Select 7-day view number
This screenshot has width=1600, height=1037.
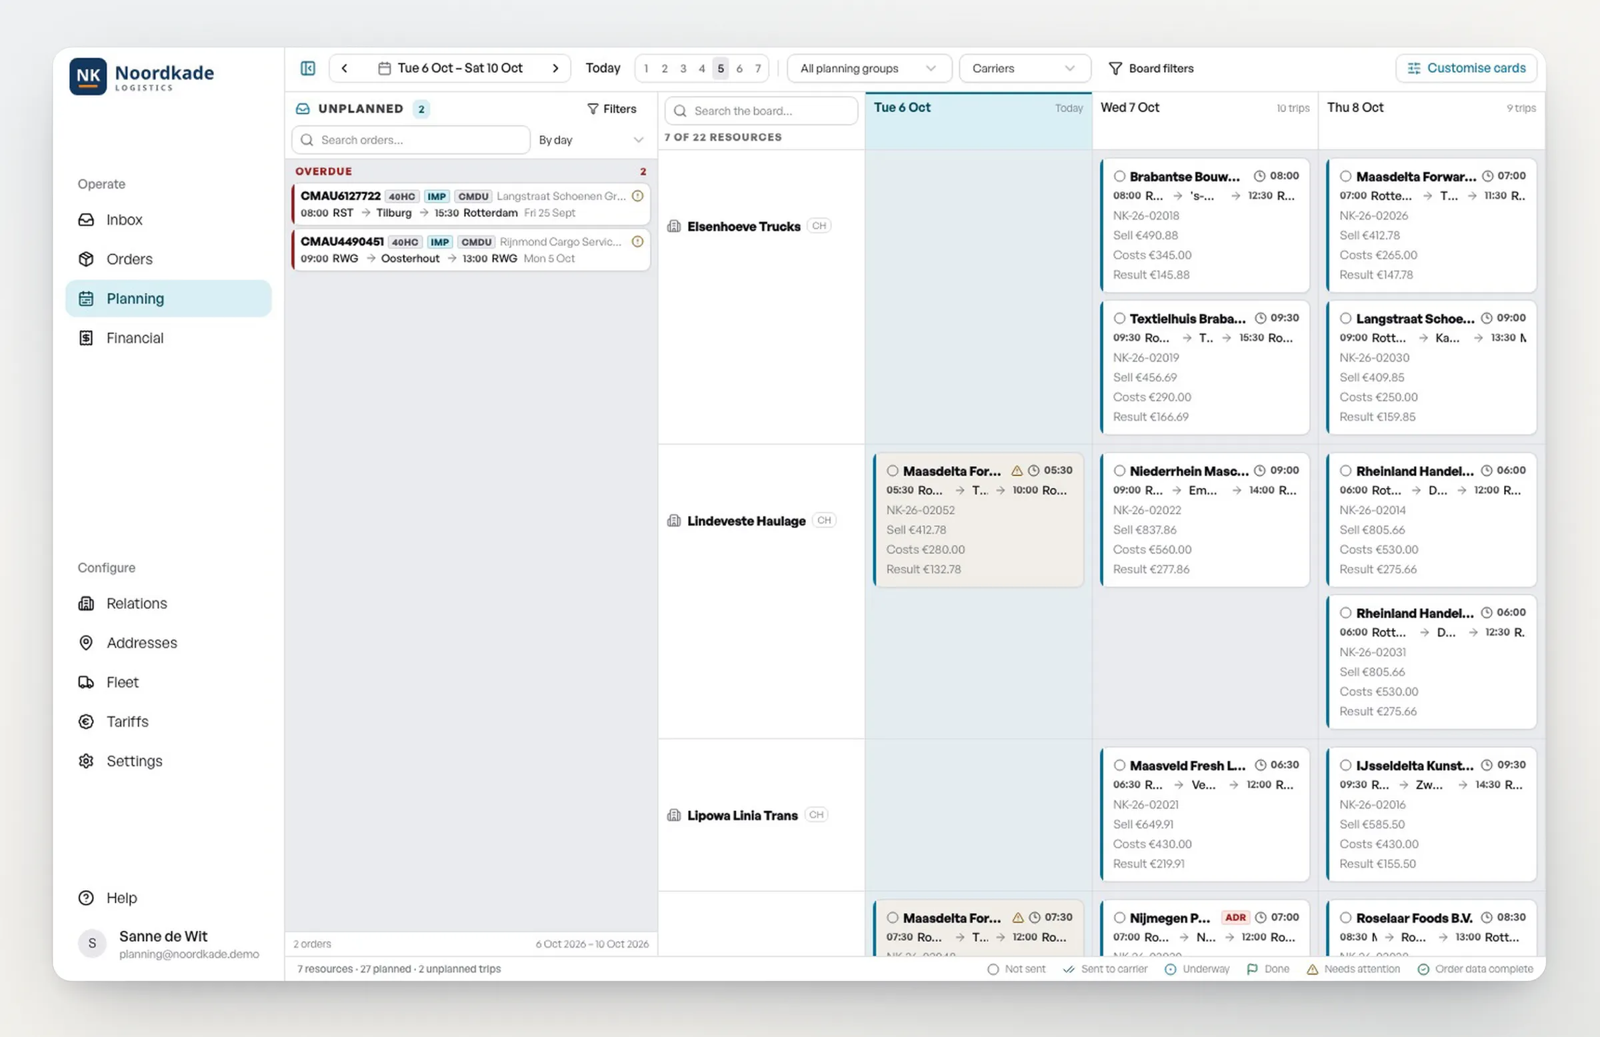(757, 69)
